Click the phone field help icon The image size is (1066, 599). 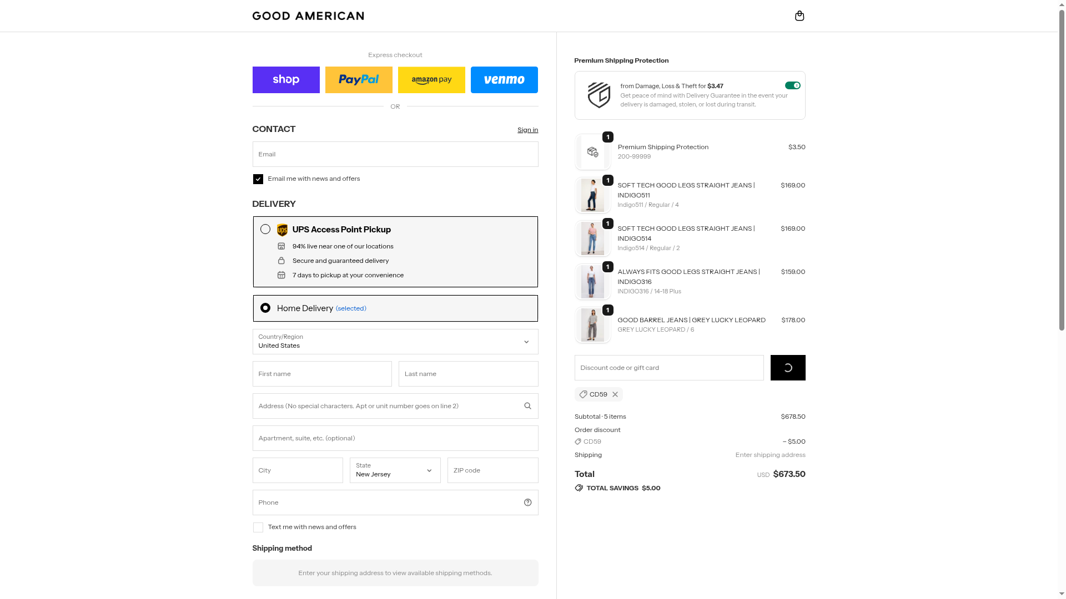(527, 502)
